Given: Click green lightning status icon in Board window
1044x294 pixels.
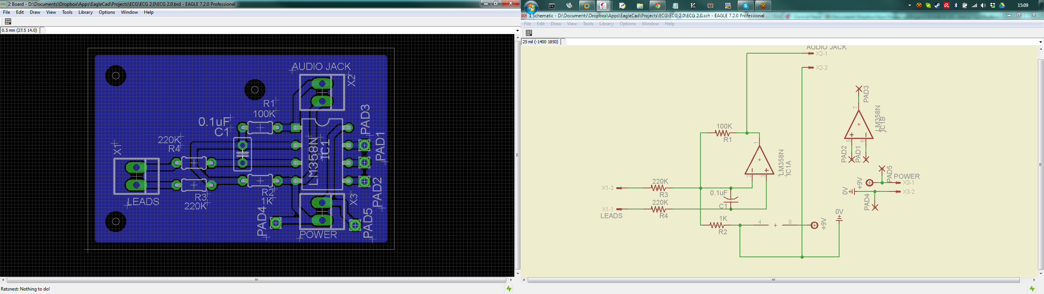Looking at the screenshot, I should (509, 289).
